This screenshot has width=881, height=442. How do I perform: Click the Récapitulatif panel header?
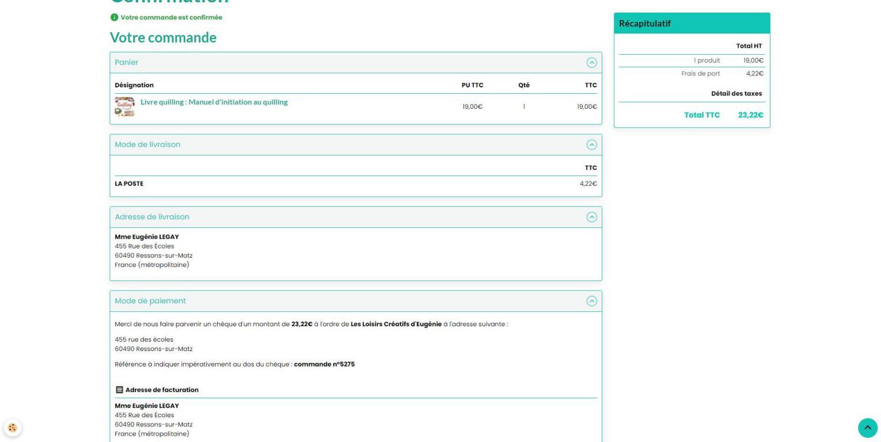[x=692, y=23]
